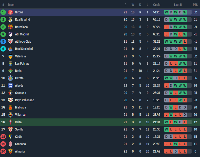
Task: Click Granada's green W form box
Action: [175, 144]
